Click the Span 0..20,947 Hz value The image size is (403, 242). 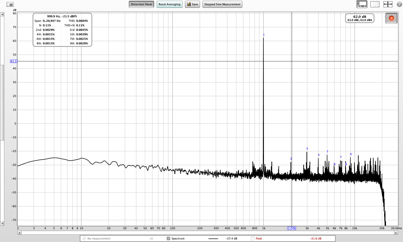pos(52,21)
